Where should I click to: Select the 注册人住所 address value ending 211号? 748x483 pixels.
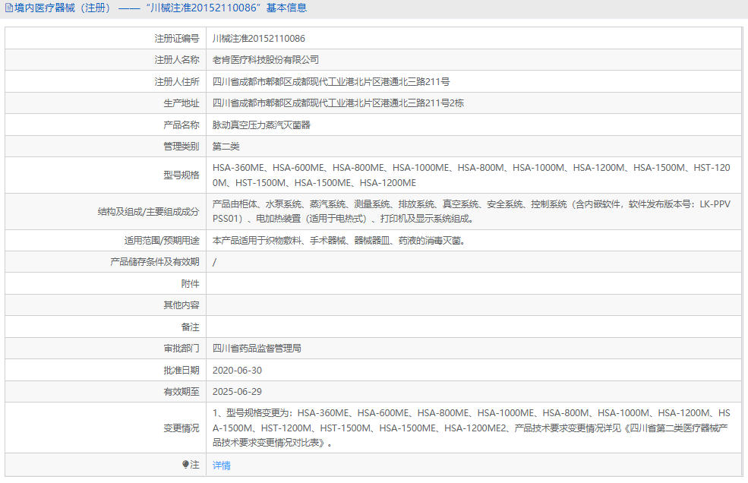[330, 81]
